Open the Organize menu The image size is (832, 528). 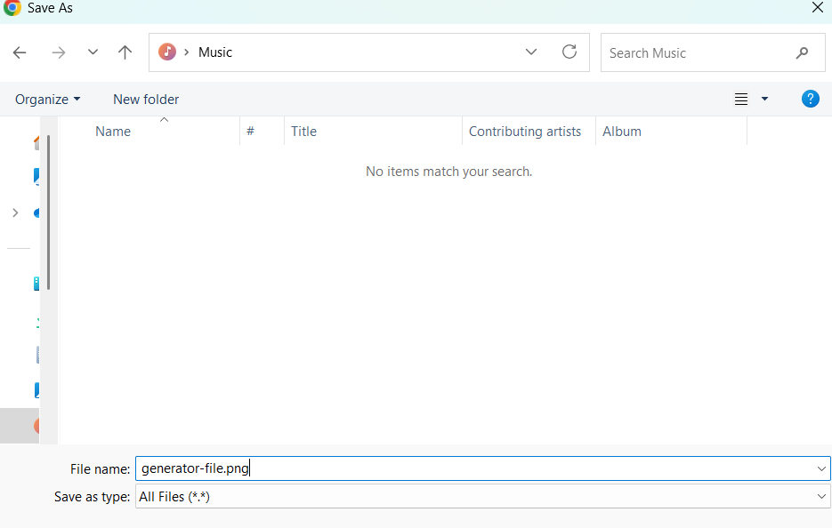[48, 100]
